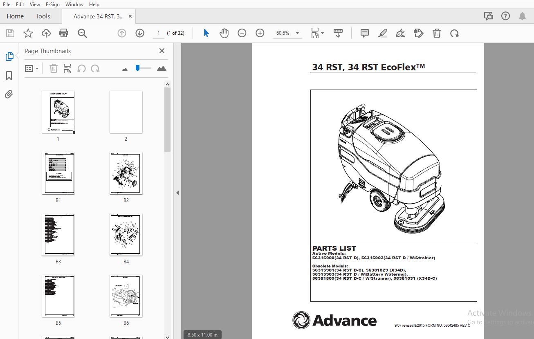Open the Bookmarks sidebar panel
Viewport: 534px width, 339px height.
click(x=9, y=76)
